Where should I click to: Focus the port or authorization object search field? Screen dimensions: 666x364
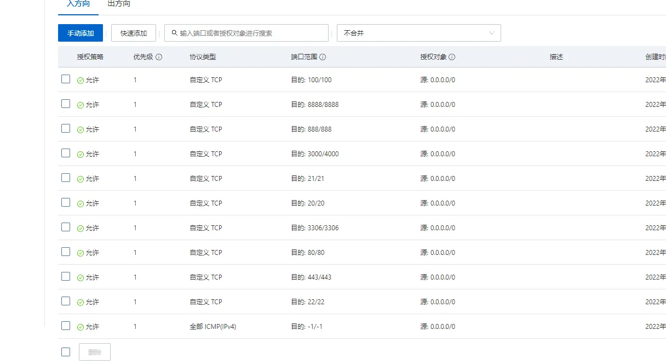click(246, 33)
